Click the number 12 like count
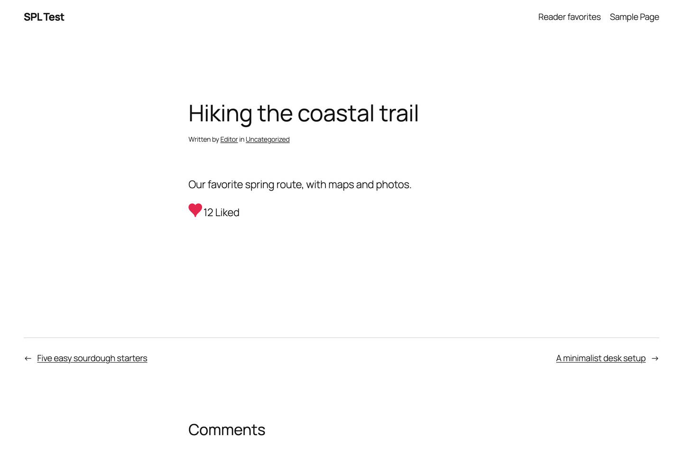This screenshot has width=683, height=474. pyautogui.click(x=208, y=213)
